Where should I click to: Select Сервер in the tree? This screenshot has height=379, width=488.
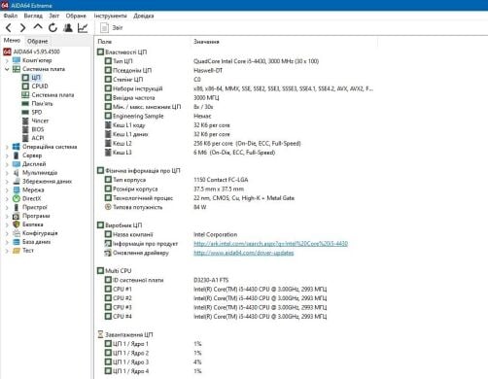pos(27,155)
